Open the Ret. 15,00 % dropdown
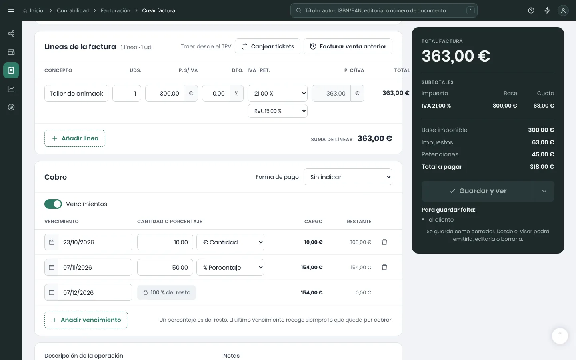The height and width of the screenshot is (360, 576). 278,111
